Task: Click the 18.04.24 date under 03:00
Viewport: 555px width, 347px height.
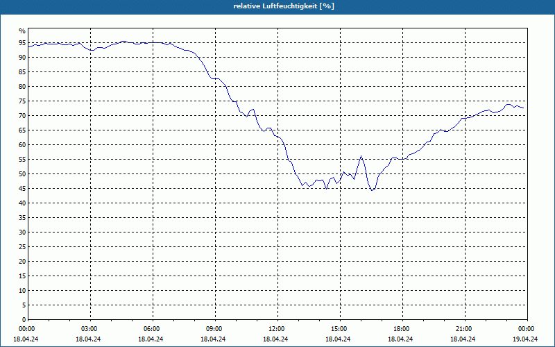Action: (89, 339)
